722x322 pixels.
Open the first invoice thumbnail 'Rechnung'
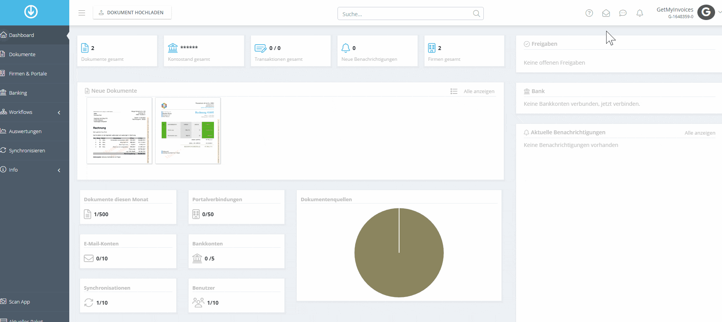click(x=119, y=131)
